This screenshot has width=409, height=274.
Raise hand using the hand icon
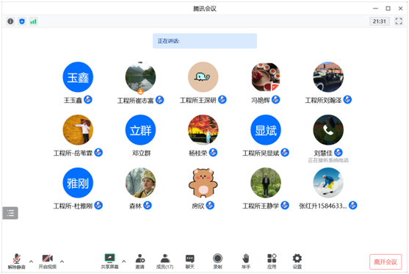[x=246, y=262]
